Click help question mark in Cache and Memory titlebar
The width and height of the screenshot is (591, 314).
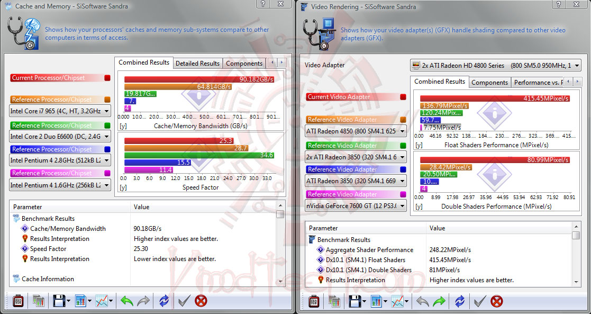click(x=263, y=4)
